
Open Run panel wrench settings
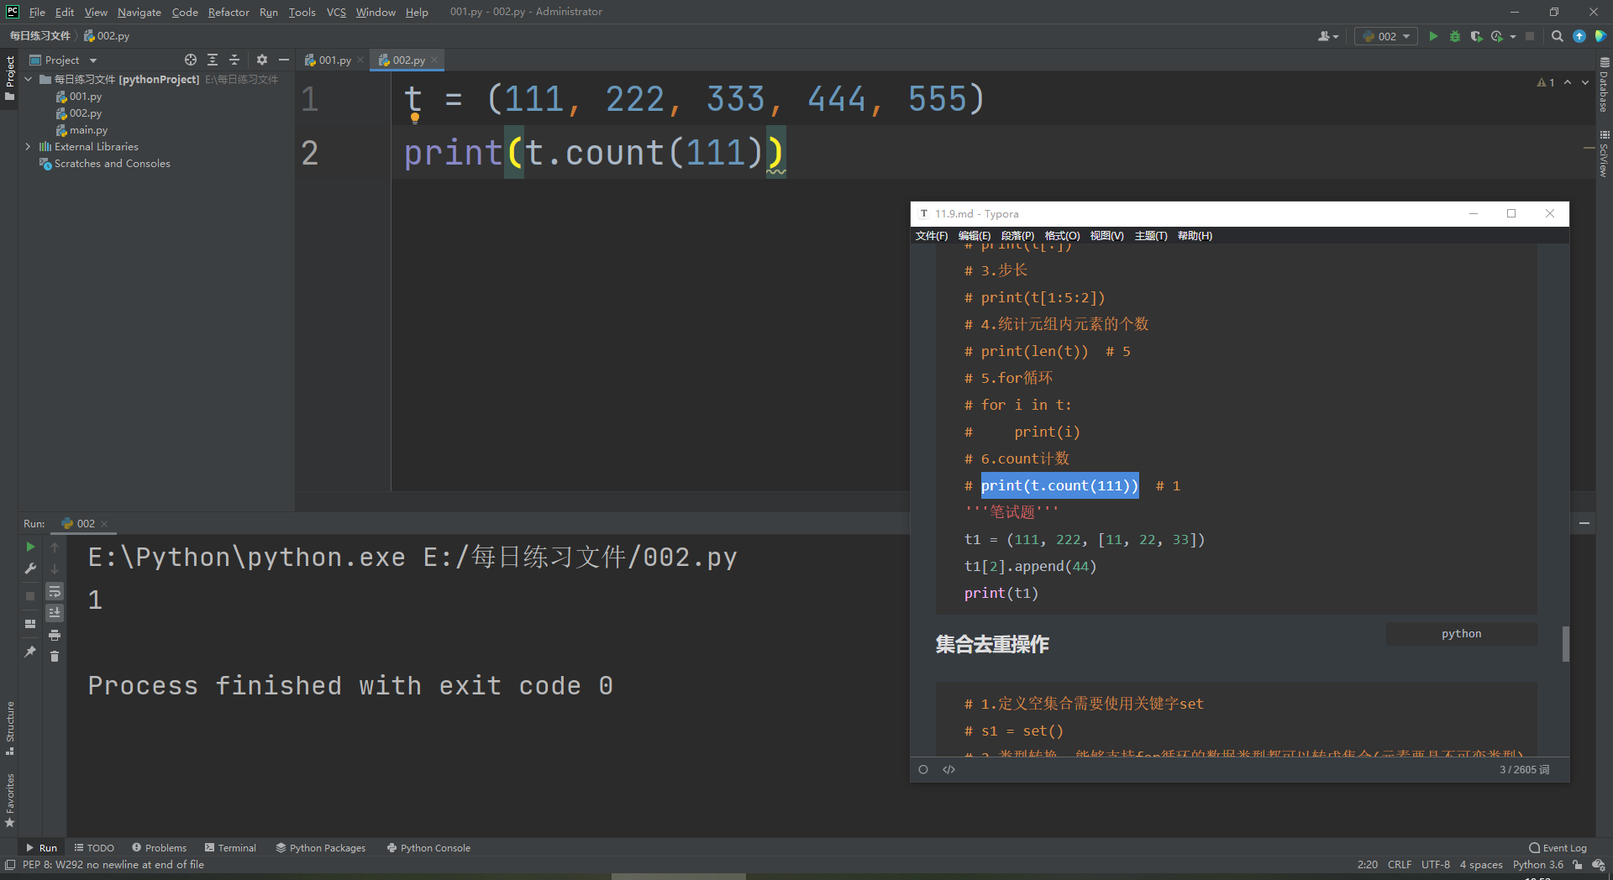coord(30,568)
